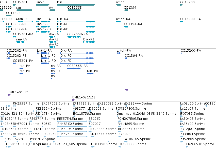
Task: Select the rtv-PA protein label
Action: [56, 66]
